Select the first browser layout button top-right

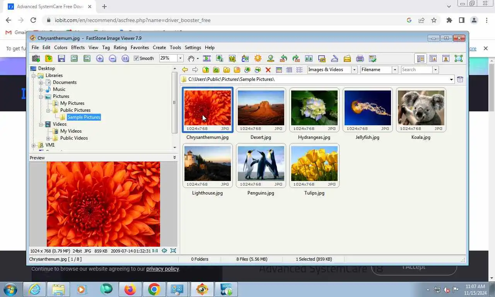pos(421,58)
